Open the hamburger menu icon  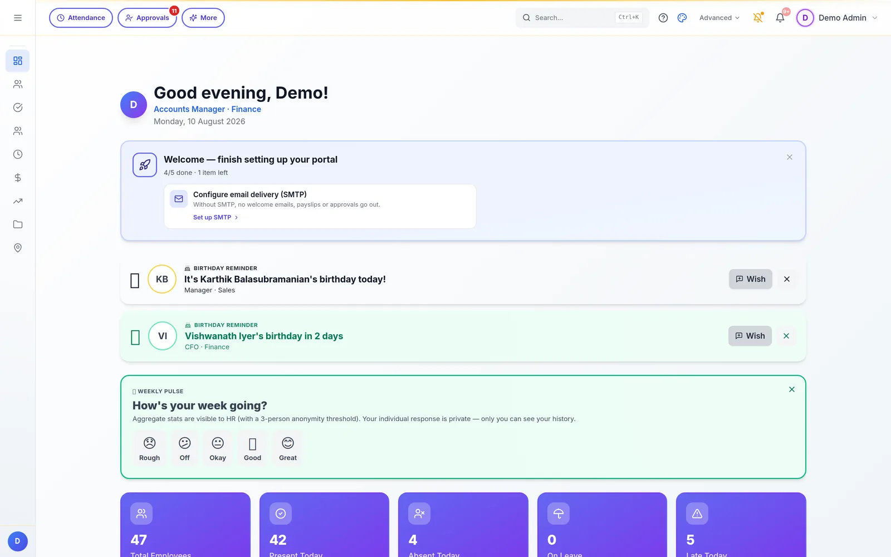click(18, 18)
